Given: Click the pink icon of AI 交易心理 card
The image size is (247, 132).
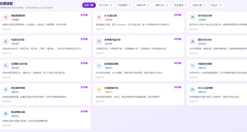Looking at the screenshot, I should (x=99, y=17).
